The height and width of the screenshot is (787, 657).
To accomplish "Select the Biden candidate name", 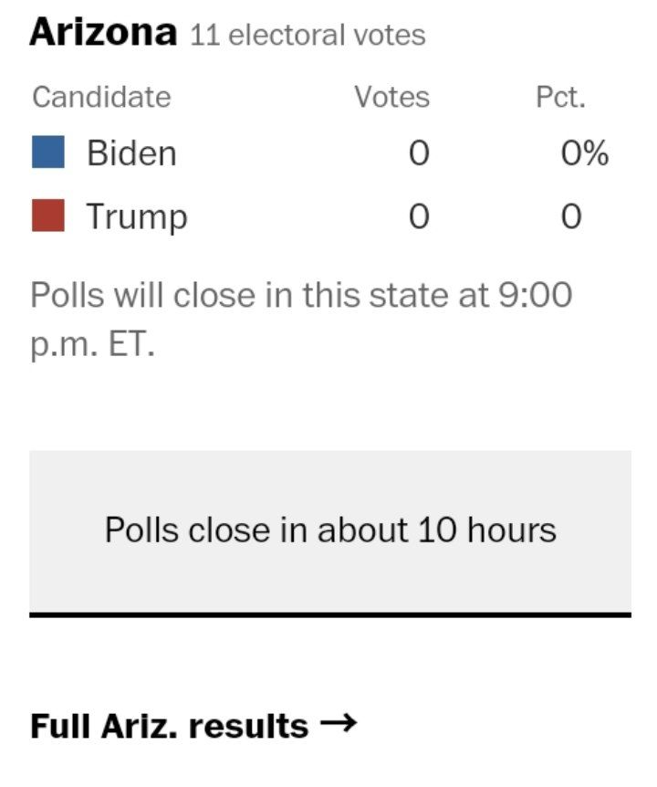I will (131, 152).
